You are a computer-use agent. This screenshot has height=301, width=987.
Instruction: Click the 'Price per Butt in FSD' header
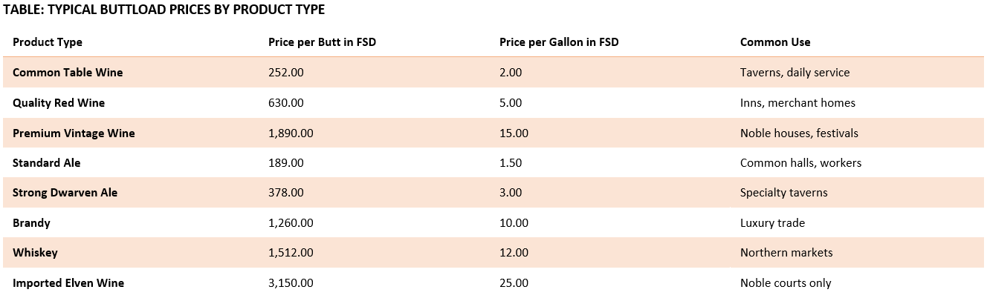point(322,42)
